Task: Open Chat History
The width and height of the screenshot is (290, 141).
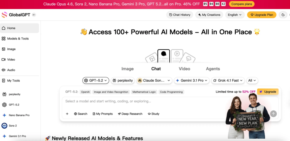Action: [x=180, y=15]
